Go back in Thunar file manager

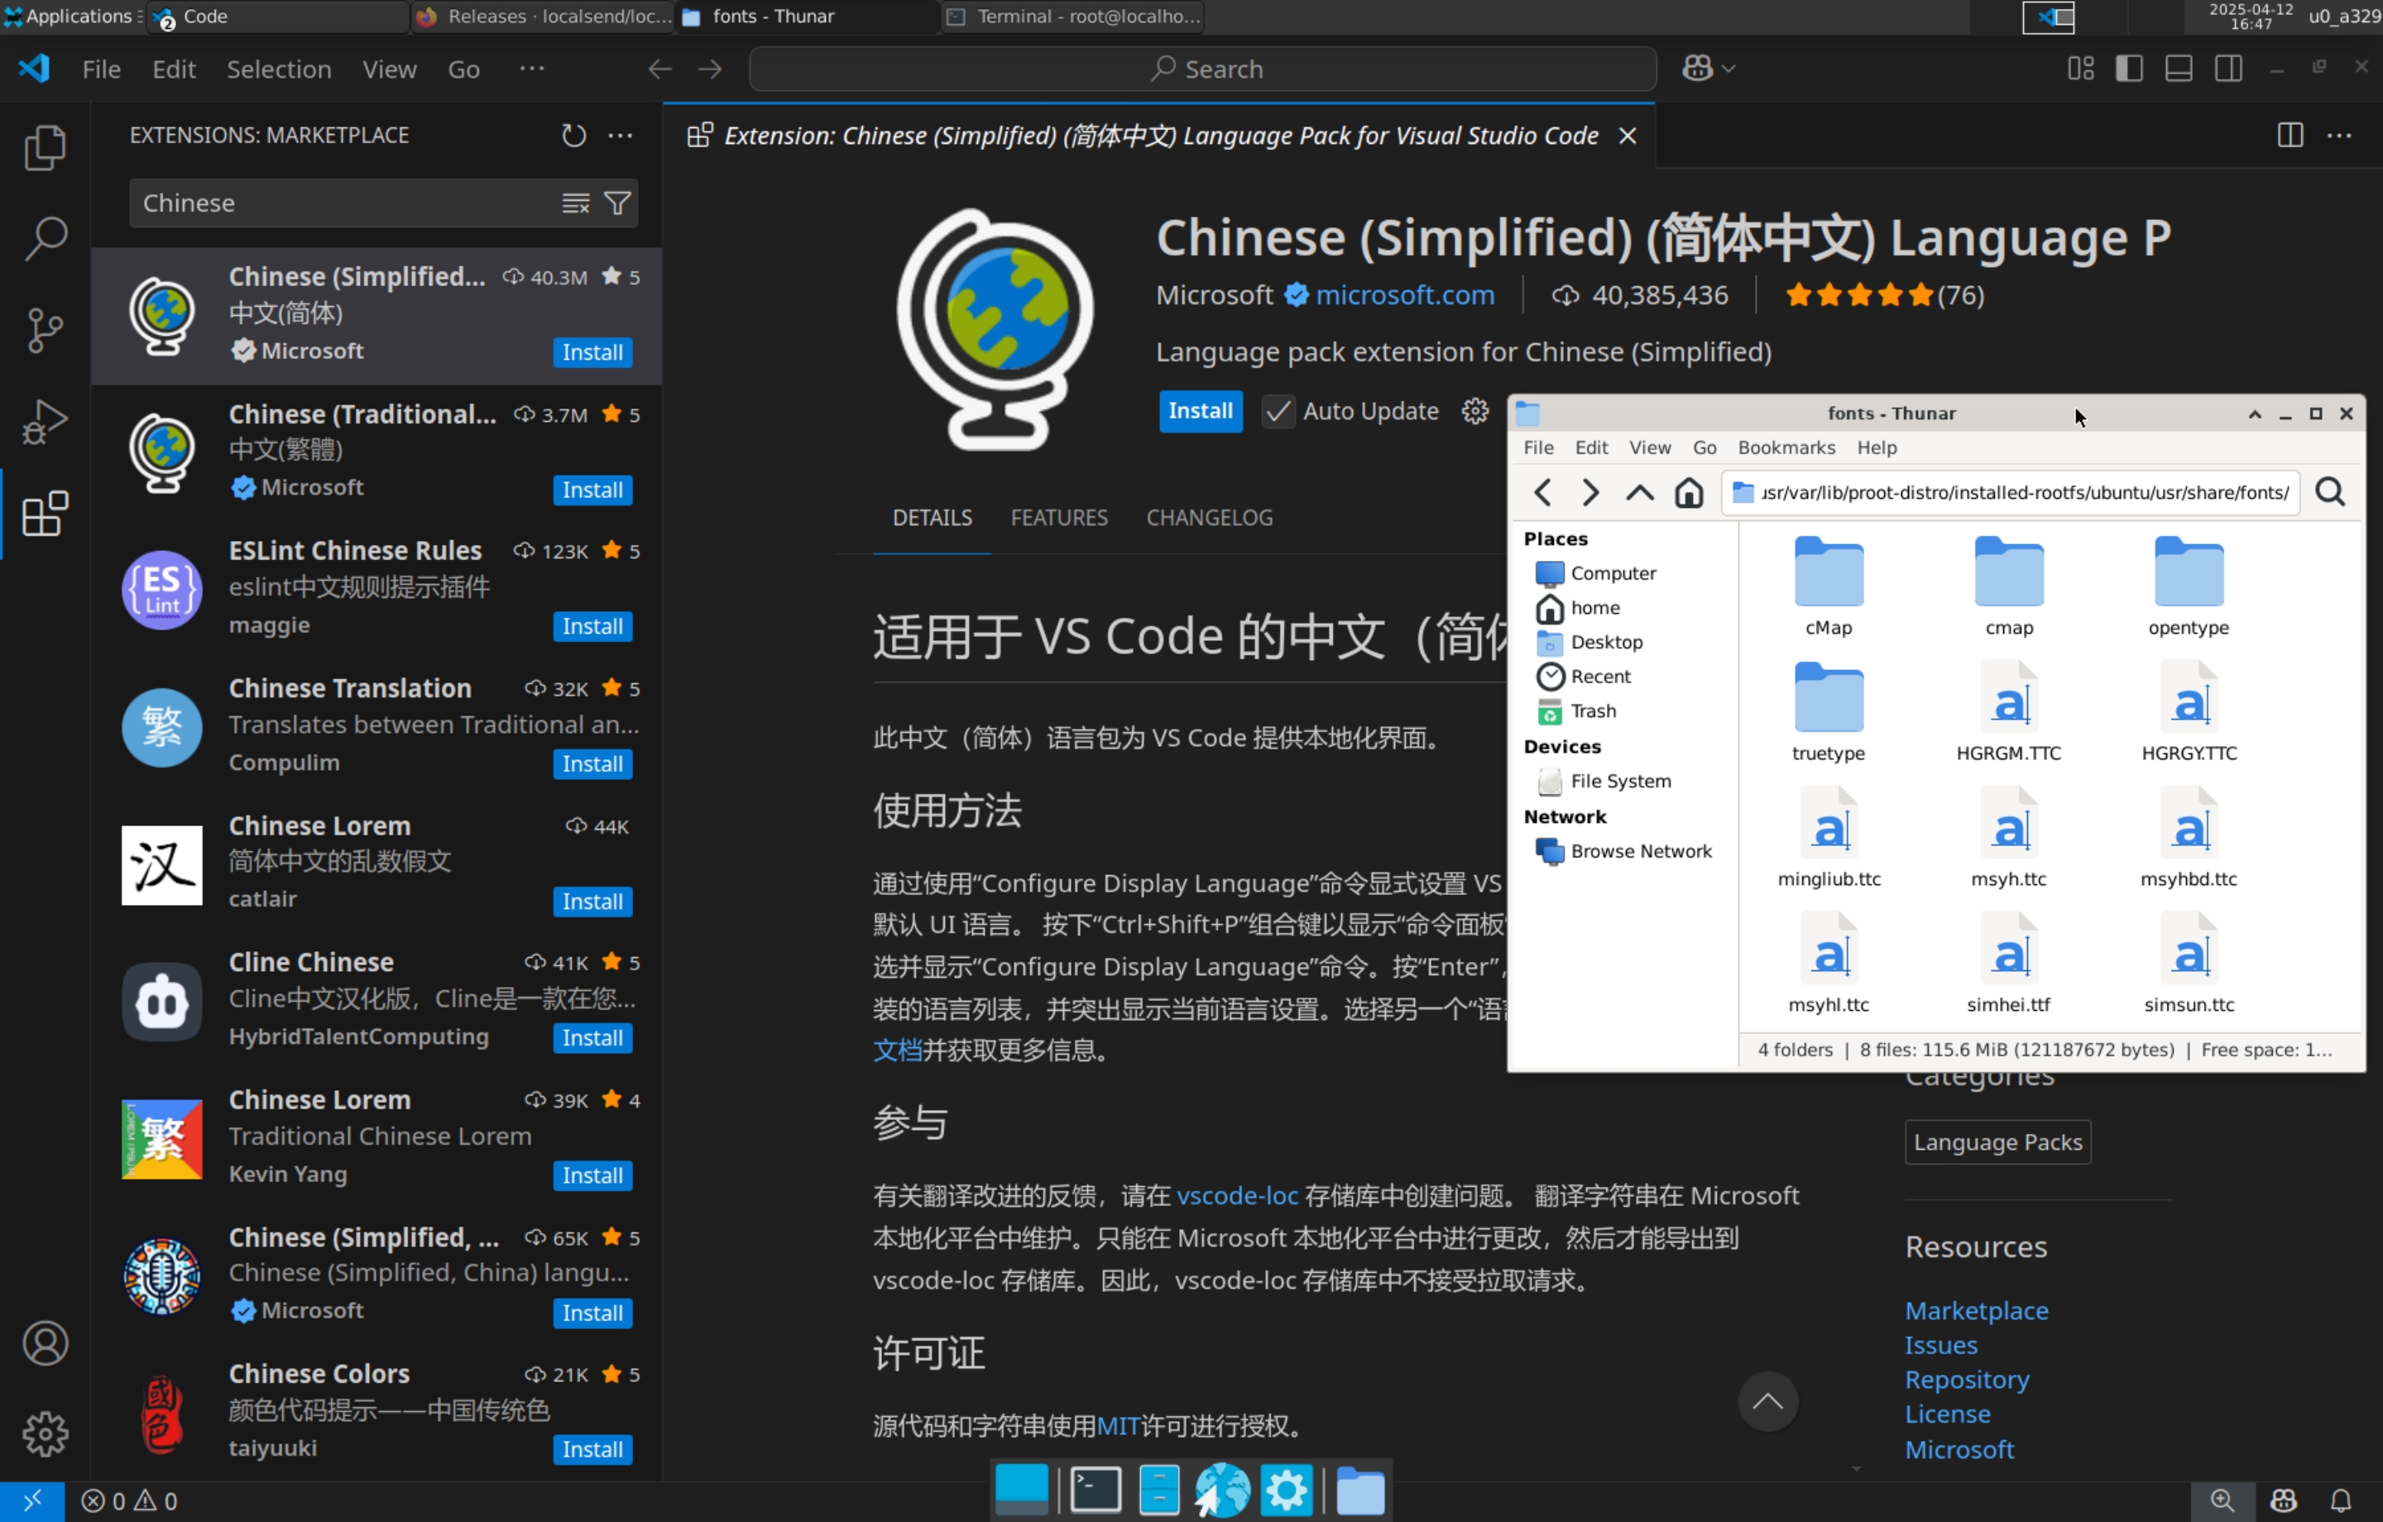(x=1542, y=492)
